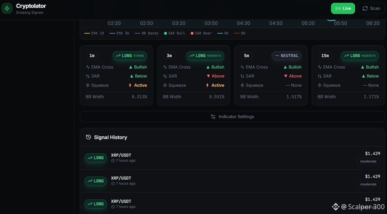Click the SAR arrows icon in 15m card
This screenshot has height=214, width=387.
click(320, 76)
